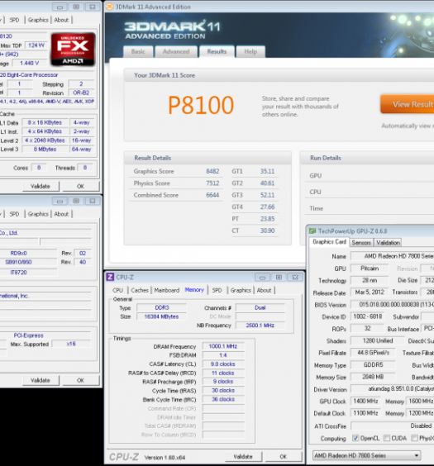The height and width of the screenshot is (466, 434).
Task: Open About tab in CPU-Z memory window
Action: pos(264,290)
